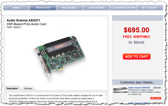Select the BROADCAST navigation tab
Screen dimensions: 168x106
43,8
